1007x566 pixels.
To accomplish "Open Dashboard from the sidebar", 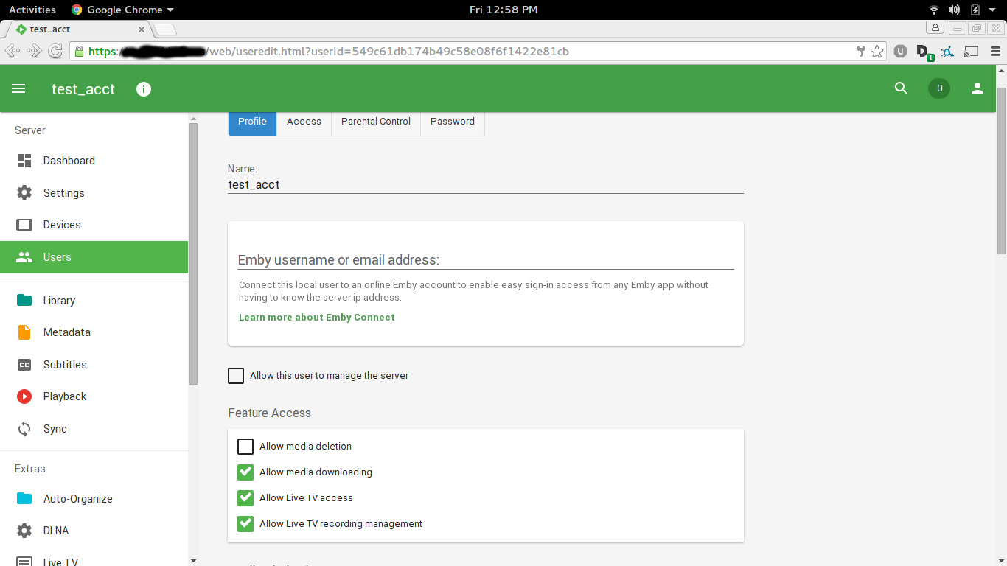I will 69,161.
